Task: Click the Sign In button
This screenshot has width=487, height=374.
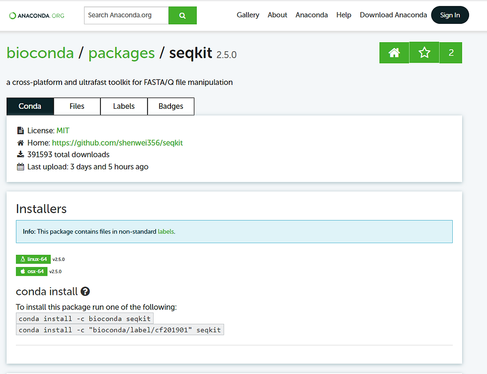Action: 450,15
